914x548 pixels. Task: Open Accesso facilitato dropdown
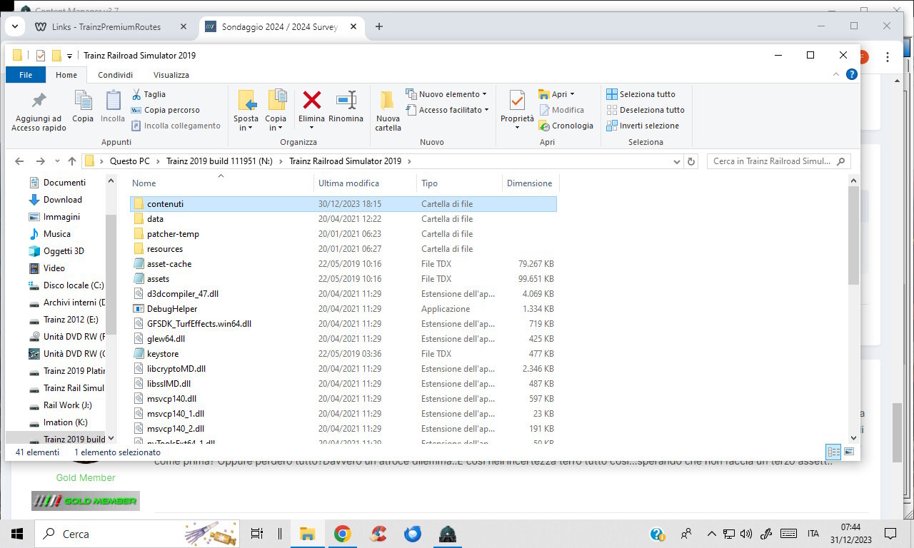point(448,110)
